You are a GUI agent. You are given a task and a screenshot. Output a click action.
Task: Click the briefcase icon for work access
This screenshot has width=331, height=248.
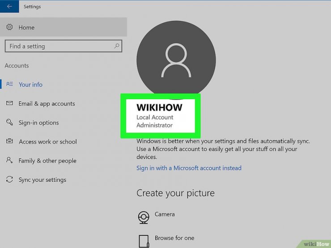pyautogui.click(x=9, y=141)
